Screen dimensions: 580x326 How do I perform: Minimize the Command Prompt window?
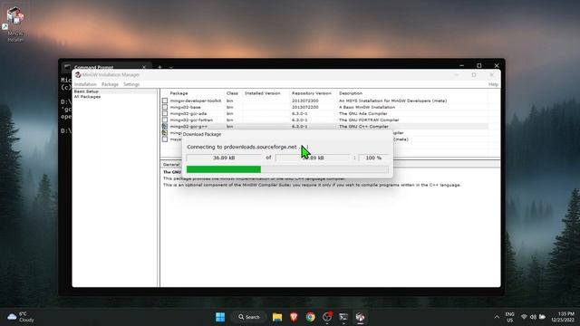pos(461,65)
